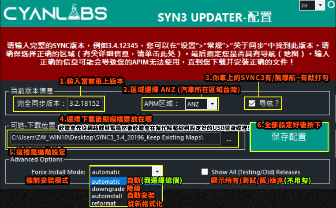Click the '完全同步版本' label
336x208 pixels.
[x=38, y=104]
